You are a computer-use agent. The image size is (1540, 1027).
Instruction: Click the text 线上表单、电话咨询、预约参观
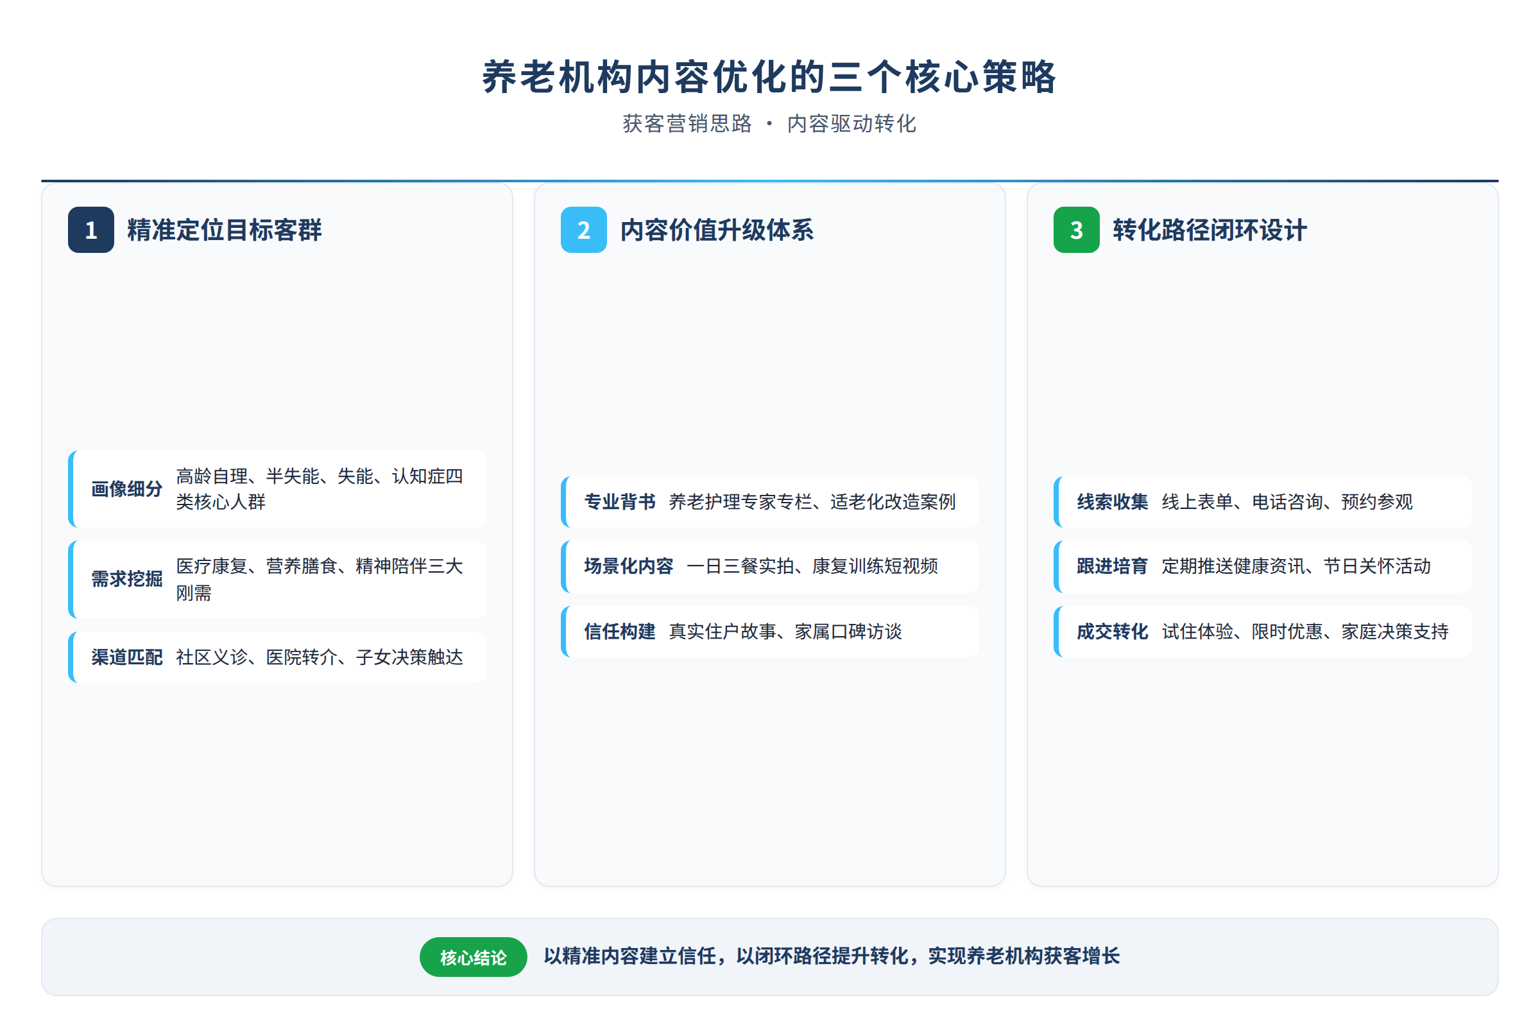(1287, 502)
